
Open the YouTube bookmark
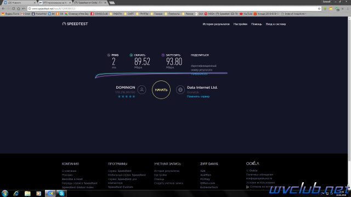[x=246, y=14]
